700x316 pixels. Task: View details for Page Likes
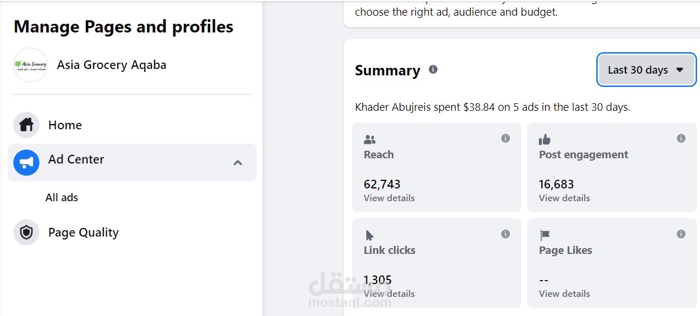point(564,294)
